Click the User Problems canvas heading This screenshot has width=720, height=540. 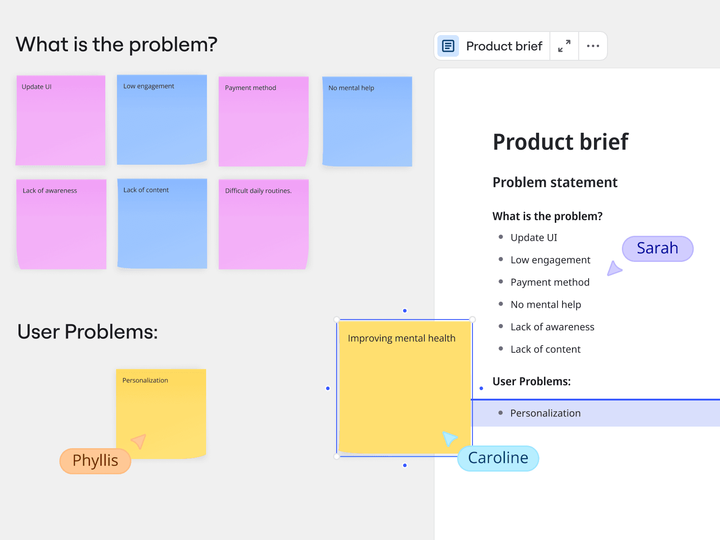(x=88, y=332)
